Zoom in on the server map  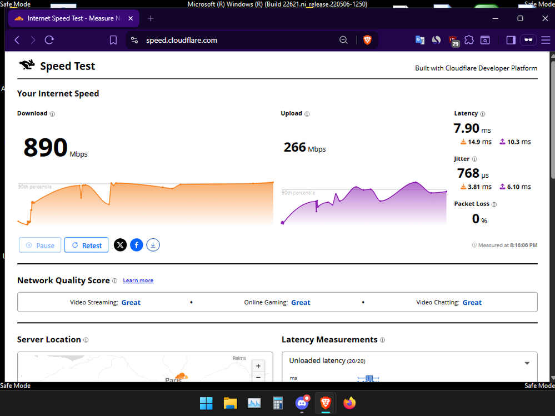pos(258,366)
